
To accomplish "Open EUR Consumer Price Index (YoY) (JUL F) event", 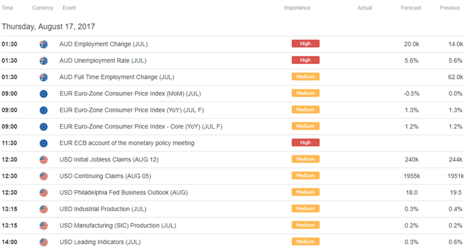I will tap(132, 110).
